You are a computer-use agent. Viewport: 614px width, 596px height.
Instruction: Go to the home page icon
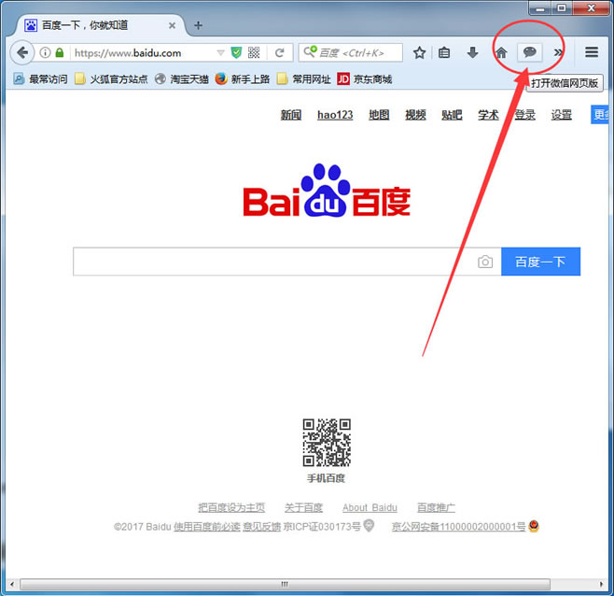pyautogui.click(x=501, y=52)
